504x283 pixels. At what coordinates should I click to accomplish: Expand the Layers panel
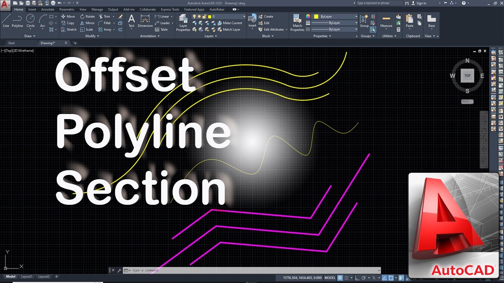(211, 36)
